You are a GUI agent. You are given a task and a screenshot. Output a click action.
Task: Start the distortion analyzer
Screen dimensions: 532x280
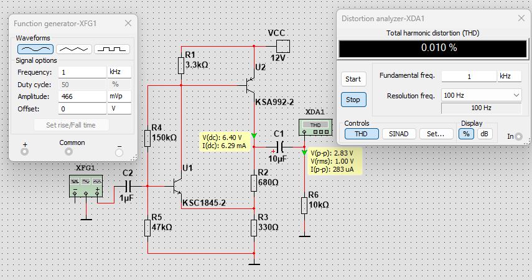click(x=353, y=79)
